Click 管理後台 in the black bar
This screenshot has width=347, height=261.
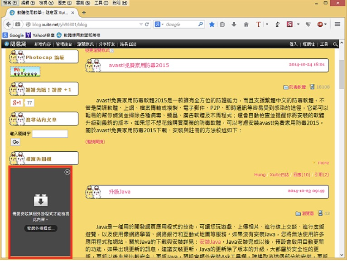64,44
